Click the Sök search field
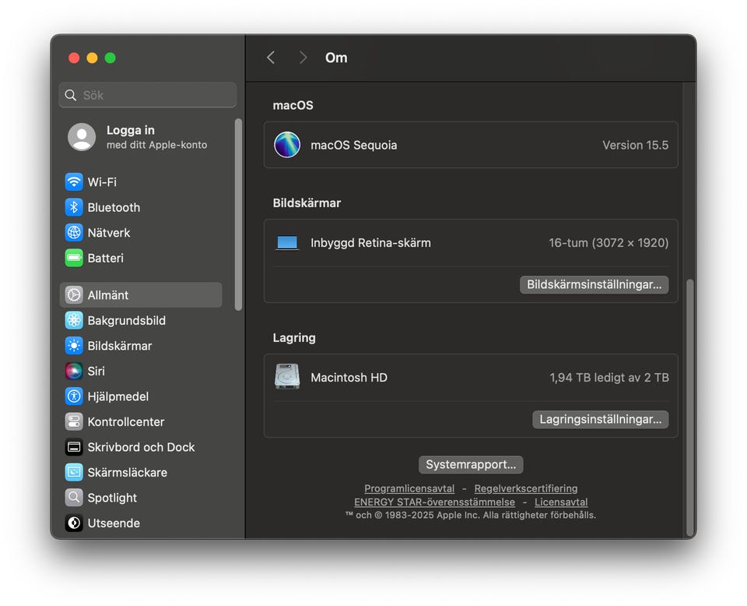Screen dimensions: 747x606 (x=148, y=95)
